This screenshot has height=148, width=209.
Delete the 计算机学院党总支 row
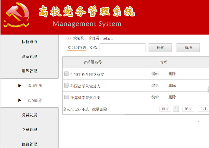172,97
